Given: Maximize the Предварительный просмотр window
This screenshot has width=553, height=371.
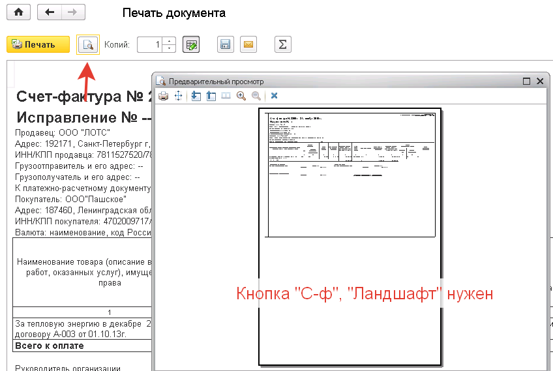Looking at the screenshot, I should click(526, 81).
